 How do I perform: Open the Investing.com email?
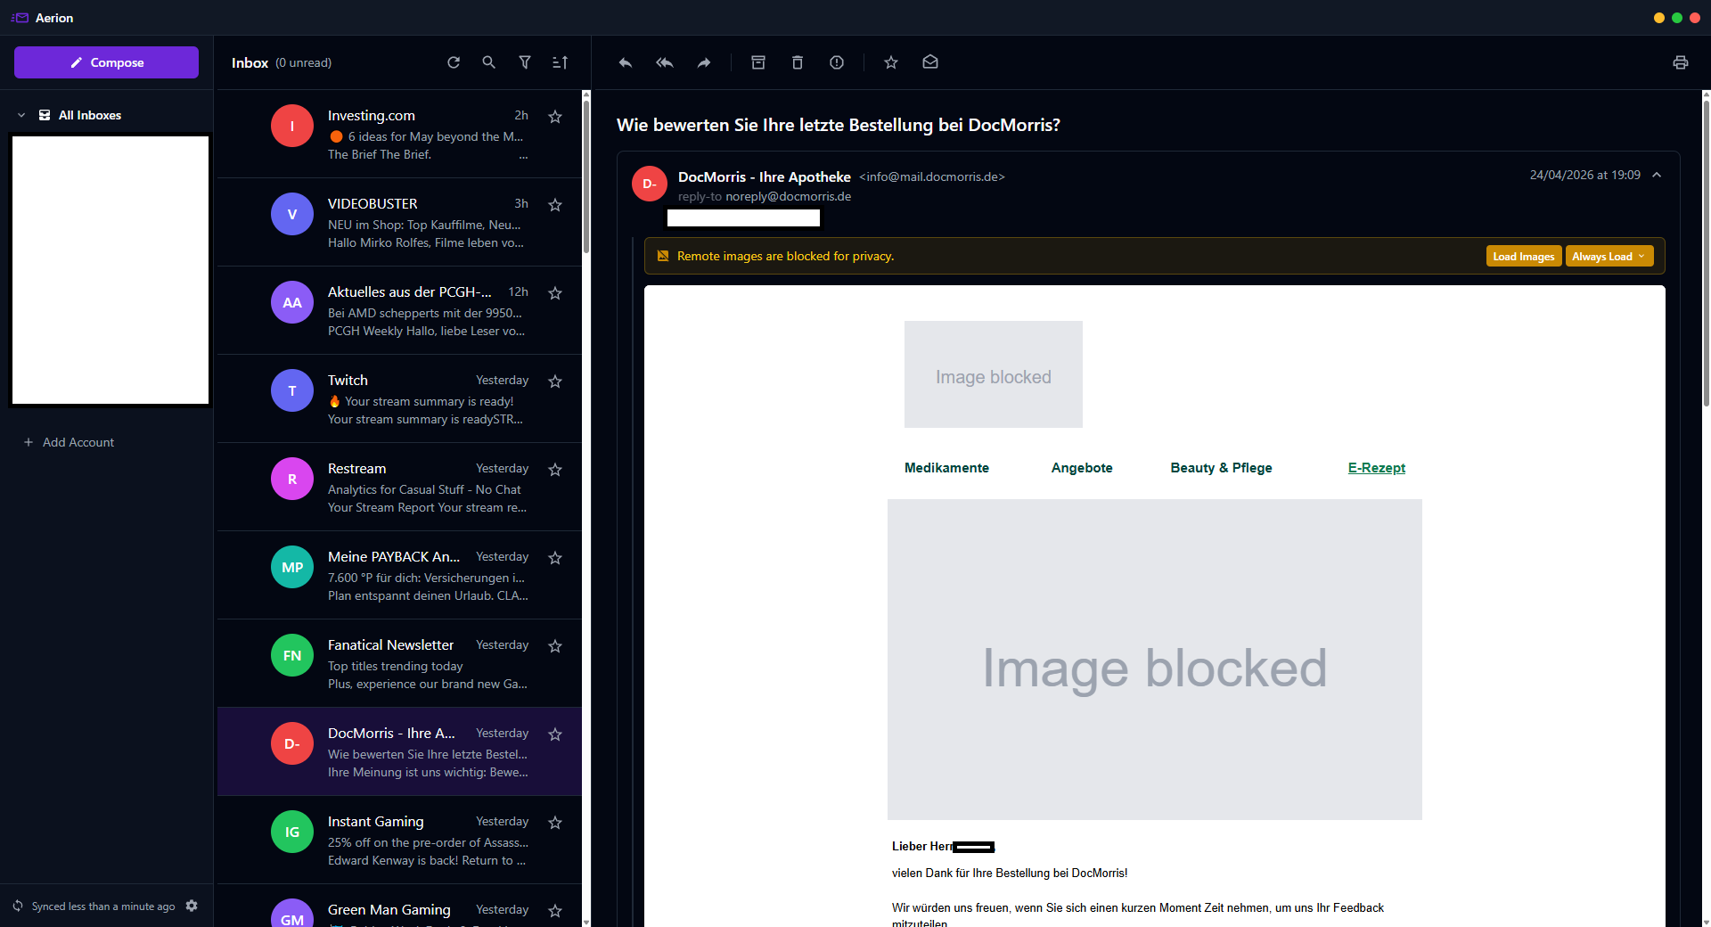[x=399, y=134]
